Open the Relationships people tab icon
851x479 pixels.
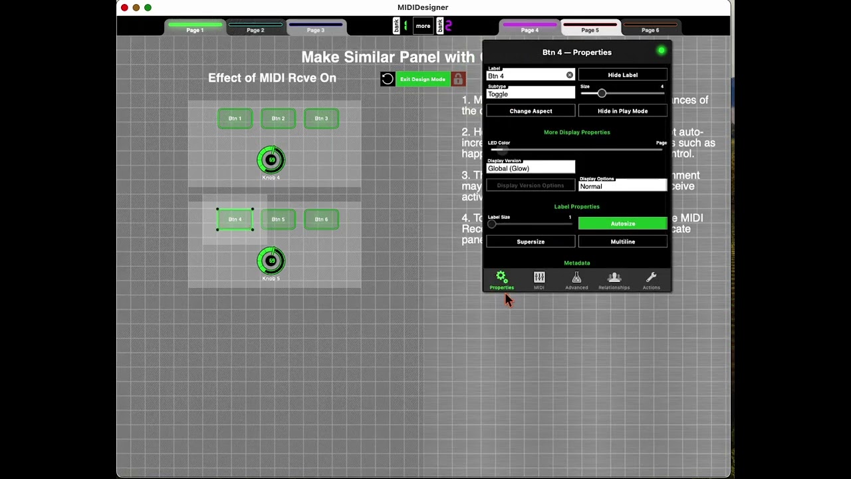click(614, 280)
